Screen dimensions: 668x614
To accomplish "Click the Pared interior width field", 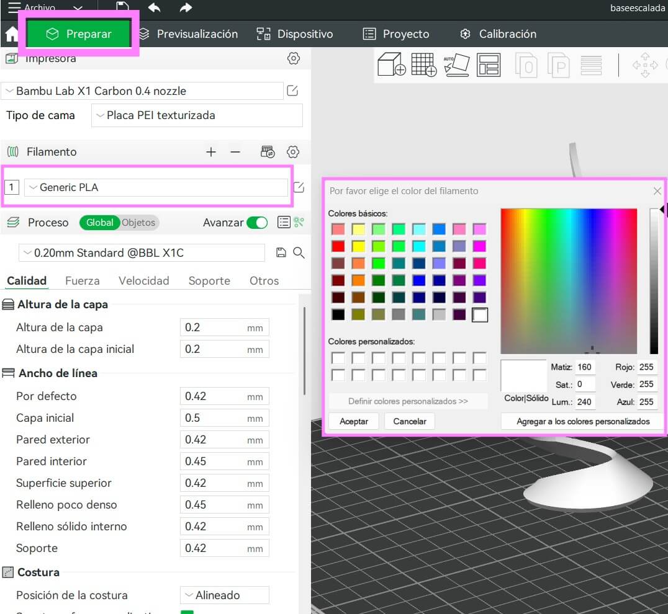I will 225,461.
